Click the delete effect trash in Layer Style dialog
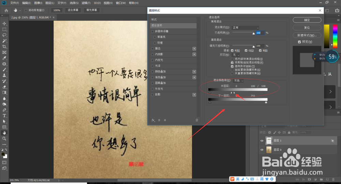The image size is (341, 184). 197,120
